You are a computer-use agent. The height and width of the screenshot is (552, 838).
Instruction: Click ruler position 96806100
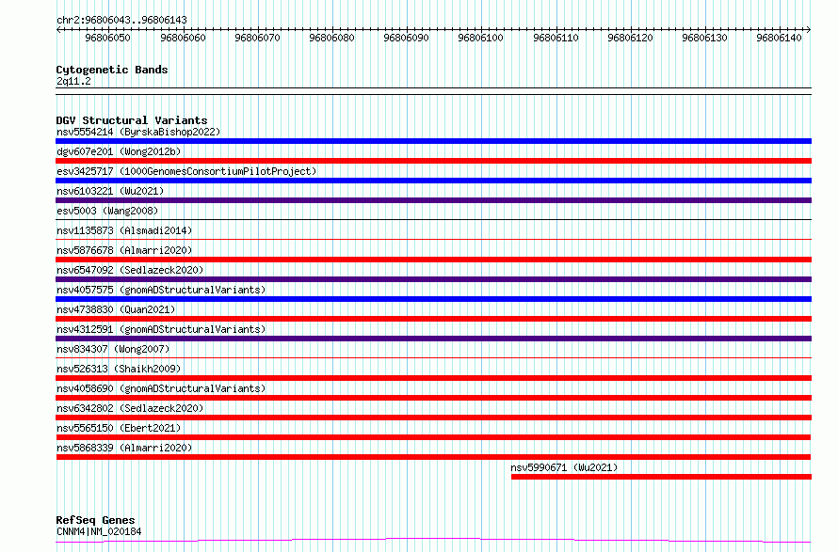480,38
